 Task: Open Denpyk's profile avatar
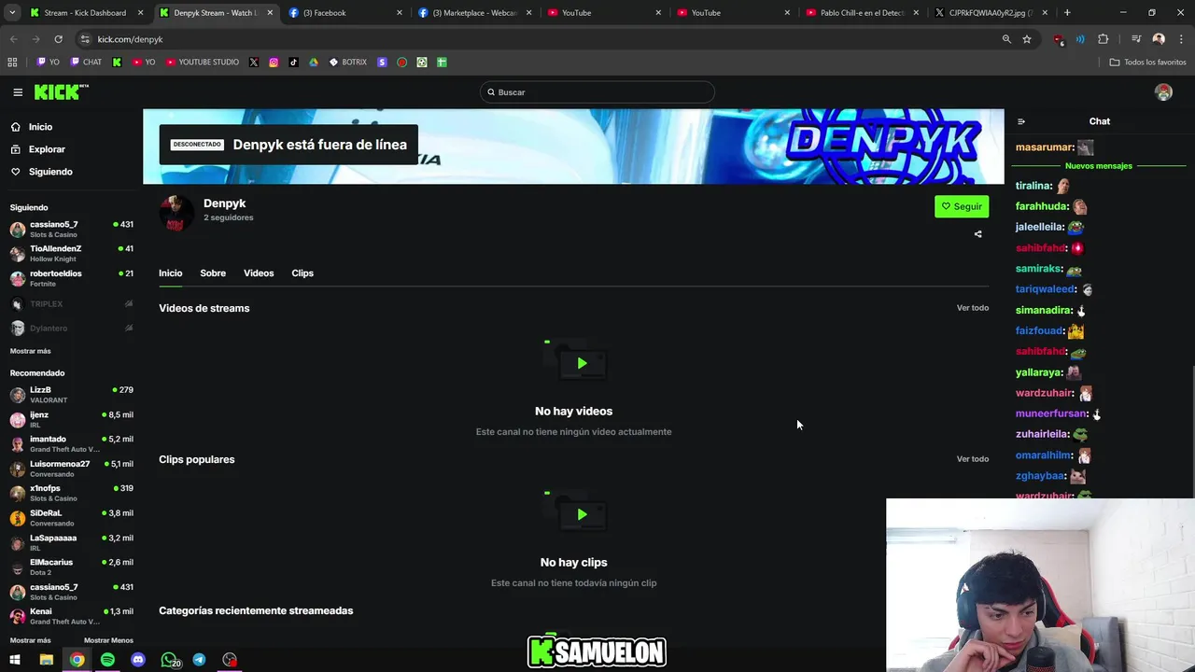click(x=176, y=213)
